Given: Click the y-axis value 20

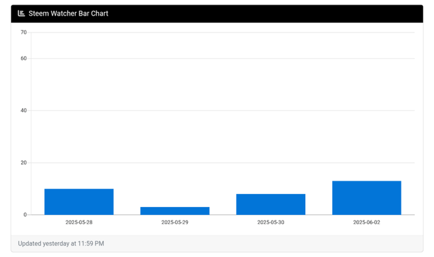Looking at the screenshot, I should click(x=24, y=162).
